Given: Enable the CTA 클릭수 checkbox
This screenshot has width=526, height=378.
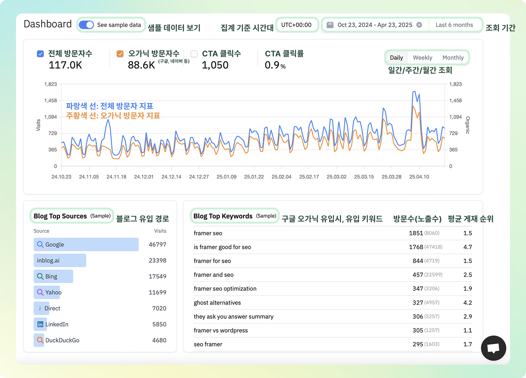Looking at the screenshot, I should coord(194,54).
